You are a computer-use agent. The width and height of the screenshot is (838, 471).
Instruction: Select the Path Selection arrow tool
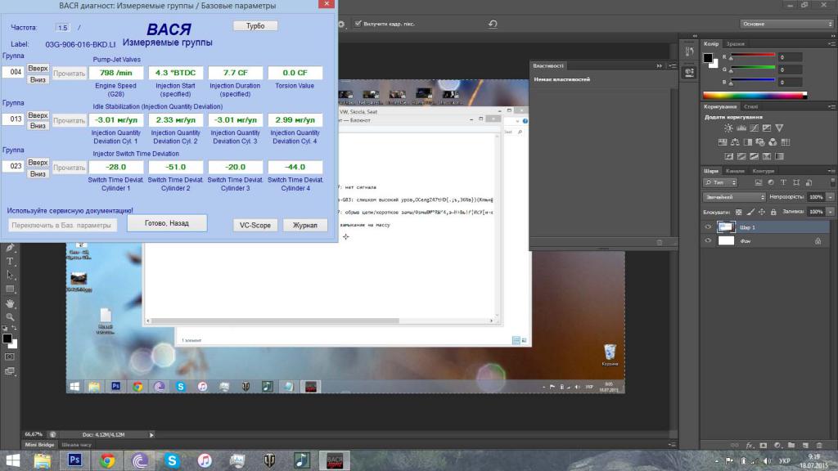point(10,275)
